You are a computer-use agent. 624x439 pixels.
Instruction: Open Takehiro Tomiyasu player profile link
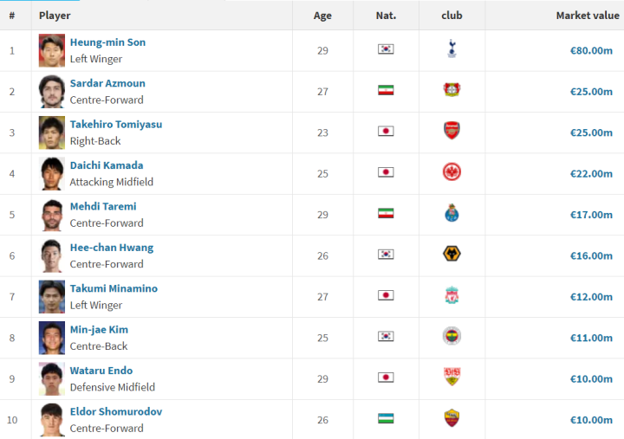pos(115,125)
